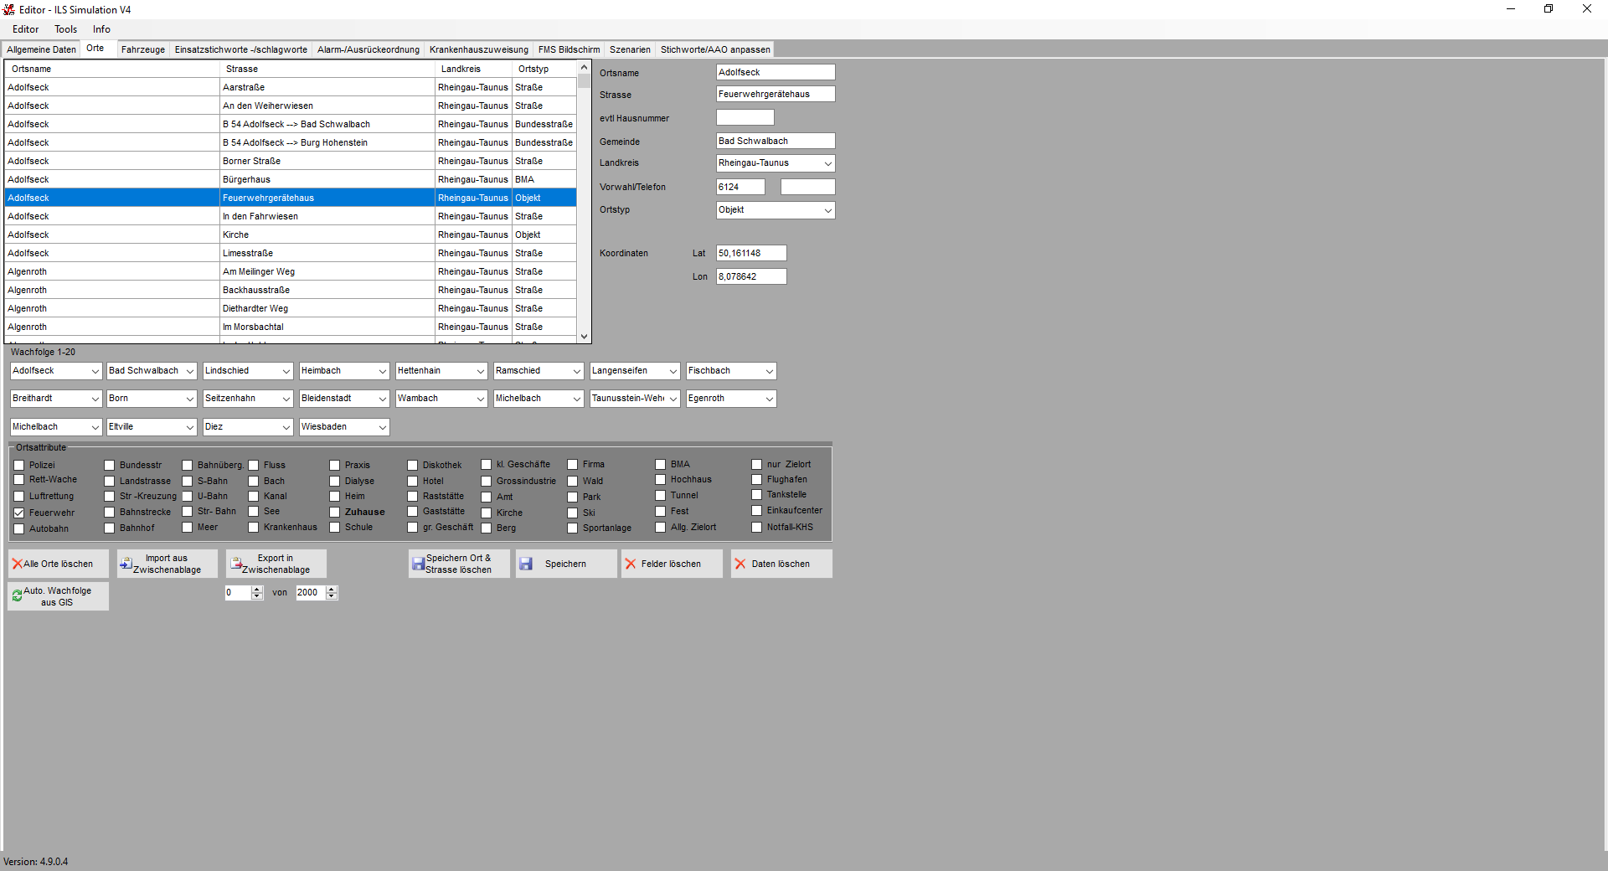
Task: Switch to the Fahrzeuge tab
Action: (143, 49)
